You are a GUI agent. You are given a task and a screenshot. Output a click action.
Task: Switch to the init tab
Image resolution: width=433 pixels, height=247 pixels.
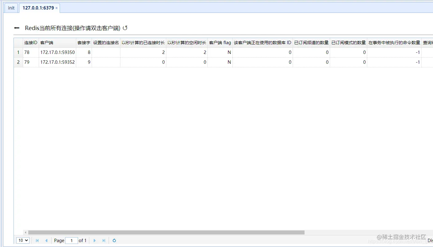coord(11,8)
